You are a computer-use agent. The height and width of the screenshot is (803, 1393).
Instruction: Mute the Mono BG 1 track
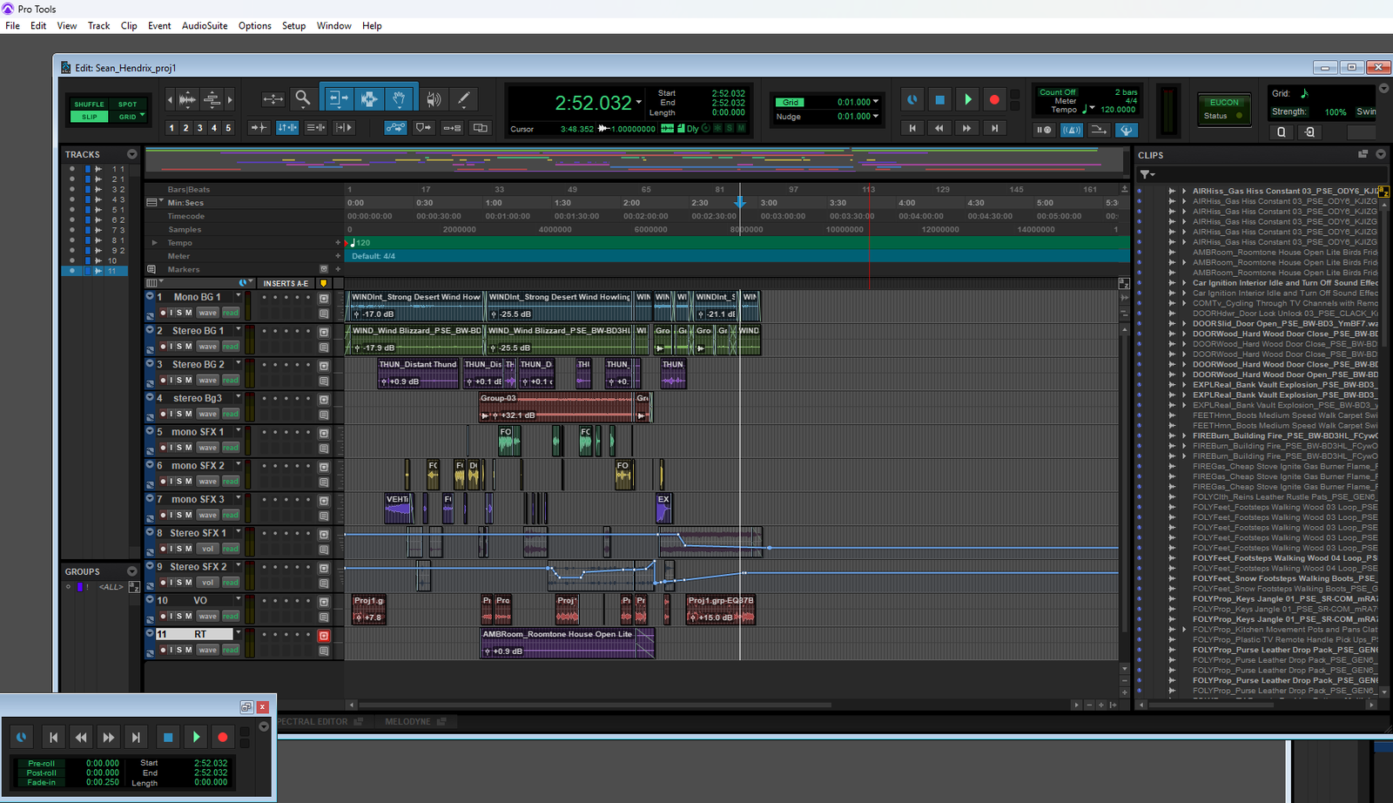pyautogui.click(x=189, y=313)
